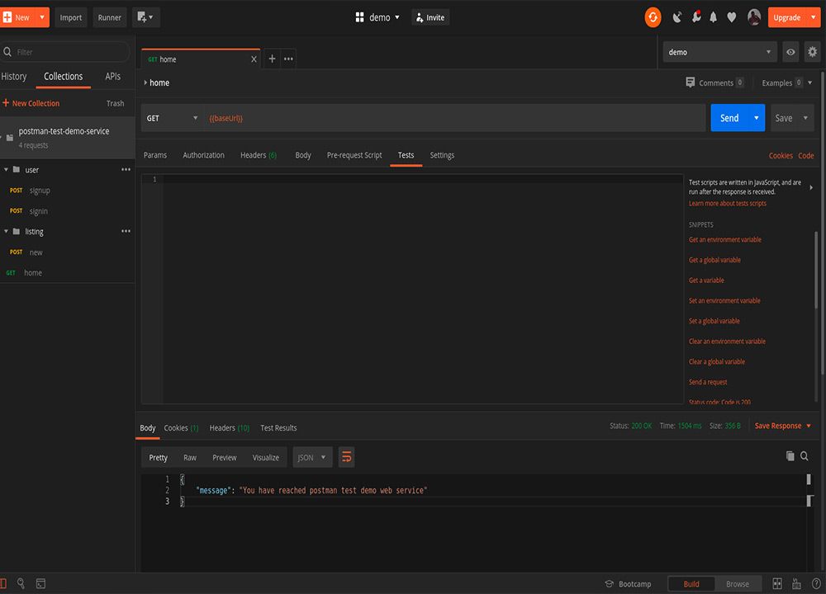Open Find and Replace in status bar
This screenshot has width=826, height=594.
pyautogui.click(x=21, y=583)
